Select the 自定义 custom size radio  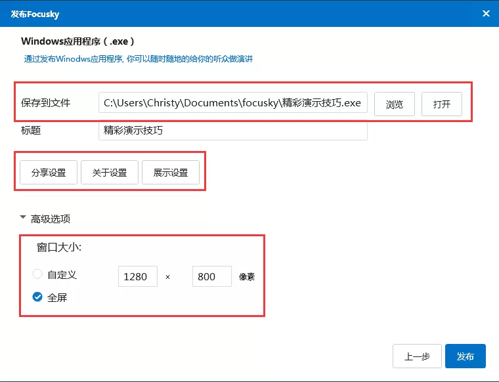[37, 274]
